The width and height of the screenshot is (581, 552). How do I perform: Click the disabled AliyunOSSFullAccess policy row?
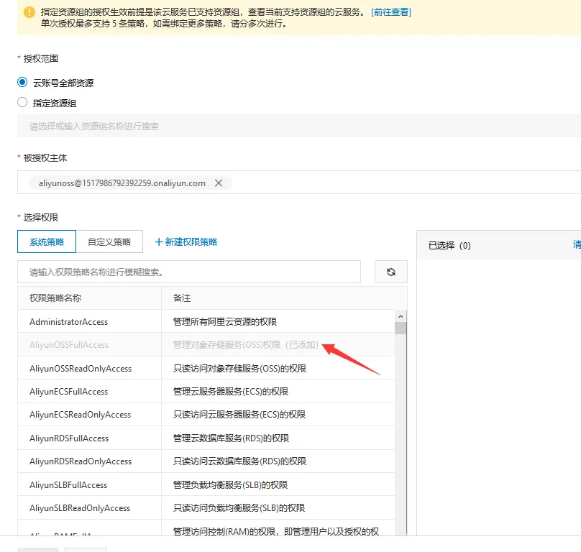pyautogui.click(x=206, y=344)
